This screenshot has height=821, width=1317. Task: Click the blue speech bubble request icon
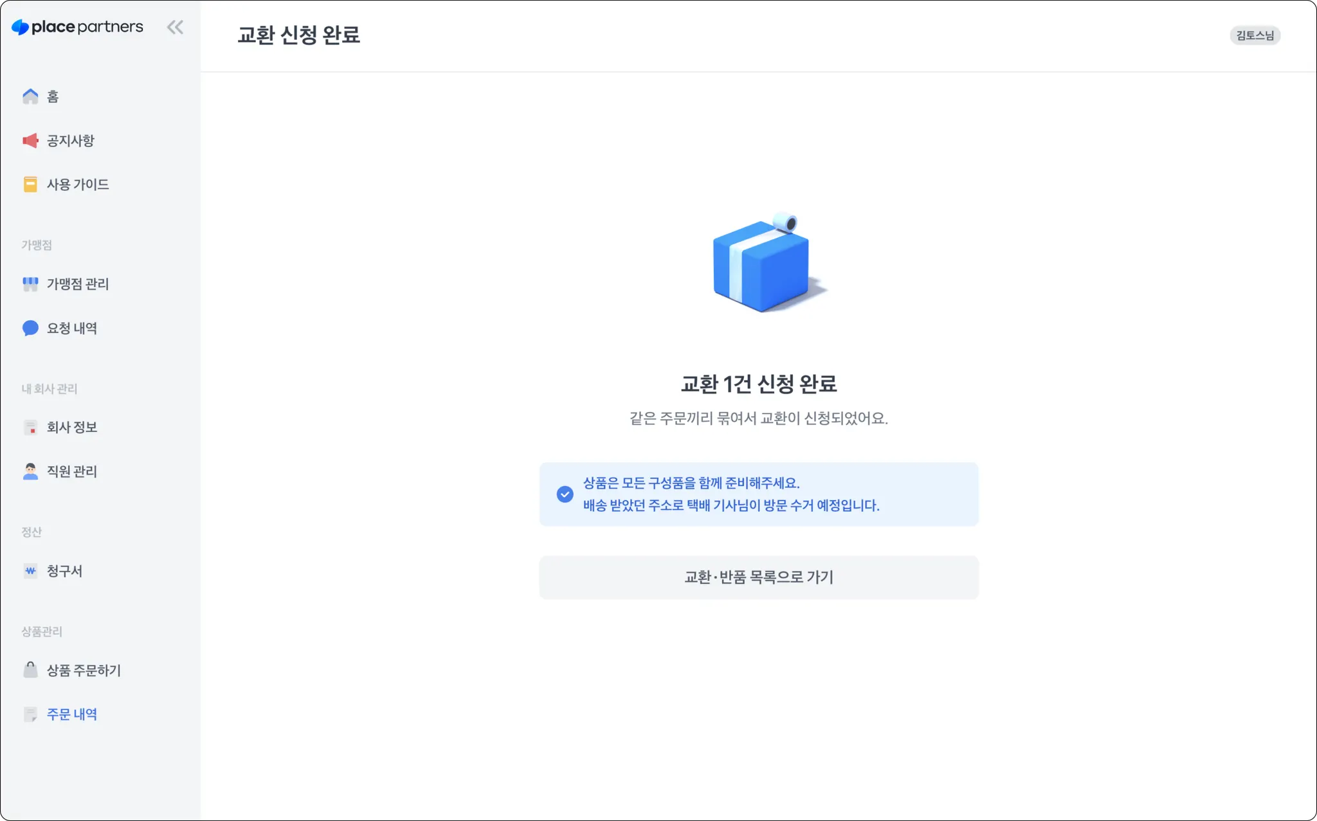coord(30,329)
